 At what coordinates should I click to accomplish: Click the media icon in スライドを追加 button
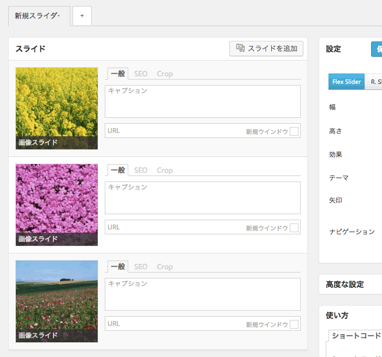pyautogui.click(x=240, y=48)
